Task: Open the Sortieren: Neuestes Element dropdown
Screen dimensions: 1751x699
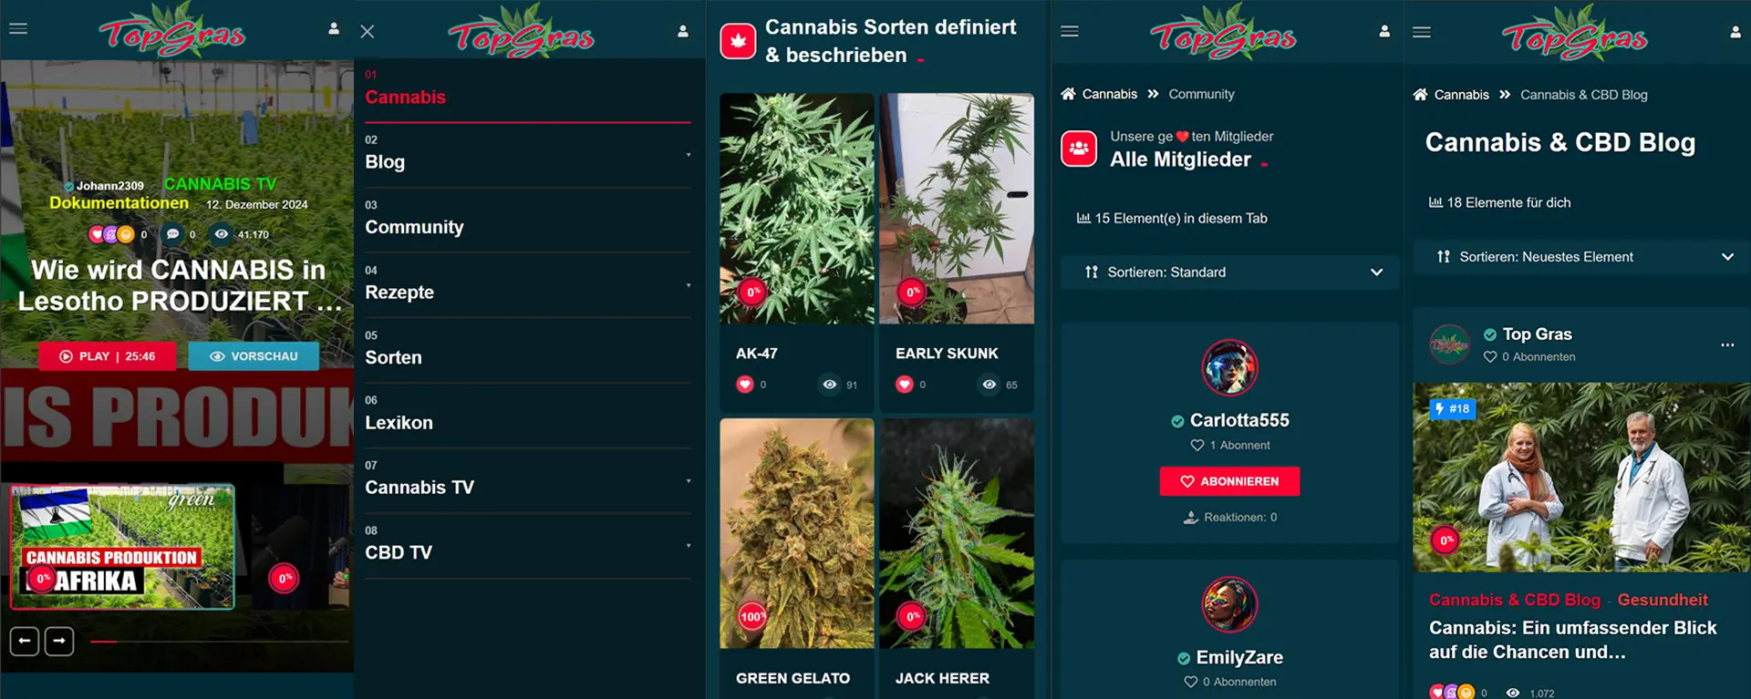Action: pyautogui.click(x=1581, y=257)
